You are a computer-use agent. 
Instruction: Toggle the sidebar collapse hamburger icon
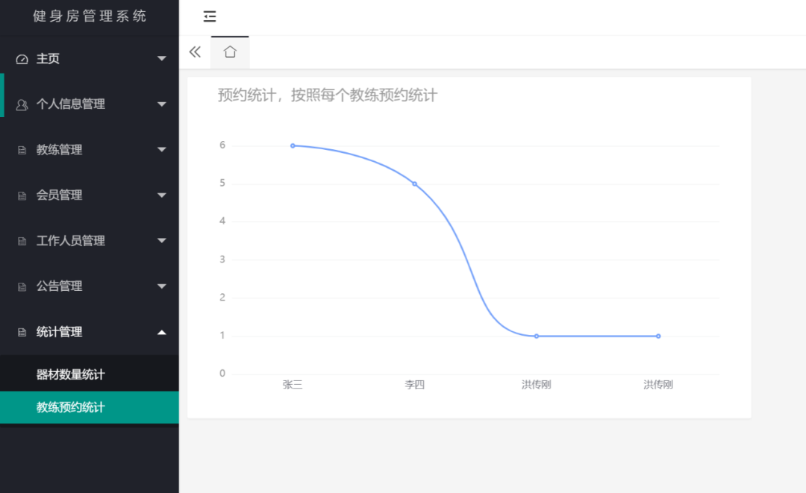pos(210,16)
